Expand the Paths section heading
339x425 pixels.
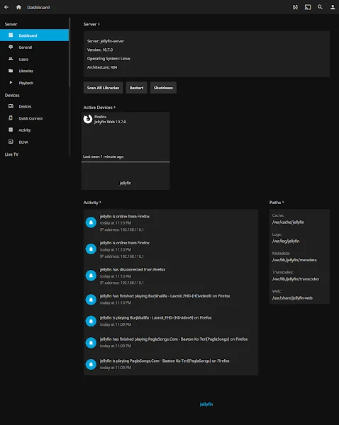277,203
